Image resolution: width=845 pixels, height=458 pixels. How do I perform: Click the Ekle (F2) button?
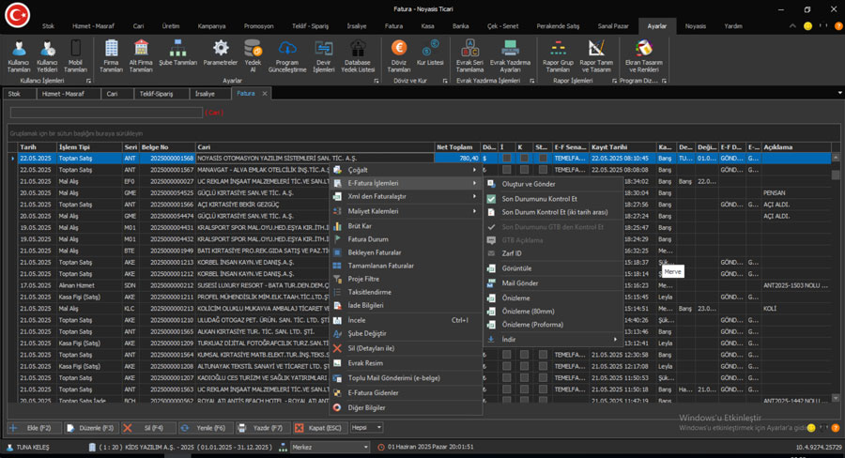[x=35, y=428]
